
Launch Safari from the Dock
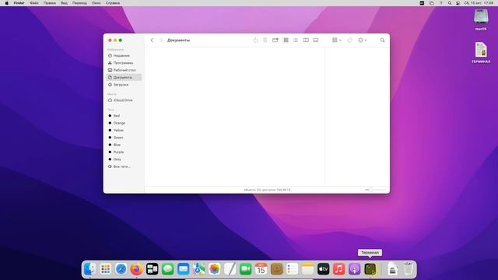[x=121, y=269]
